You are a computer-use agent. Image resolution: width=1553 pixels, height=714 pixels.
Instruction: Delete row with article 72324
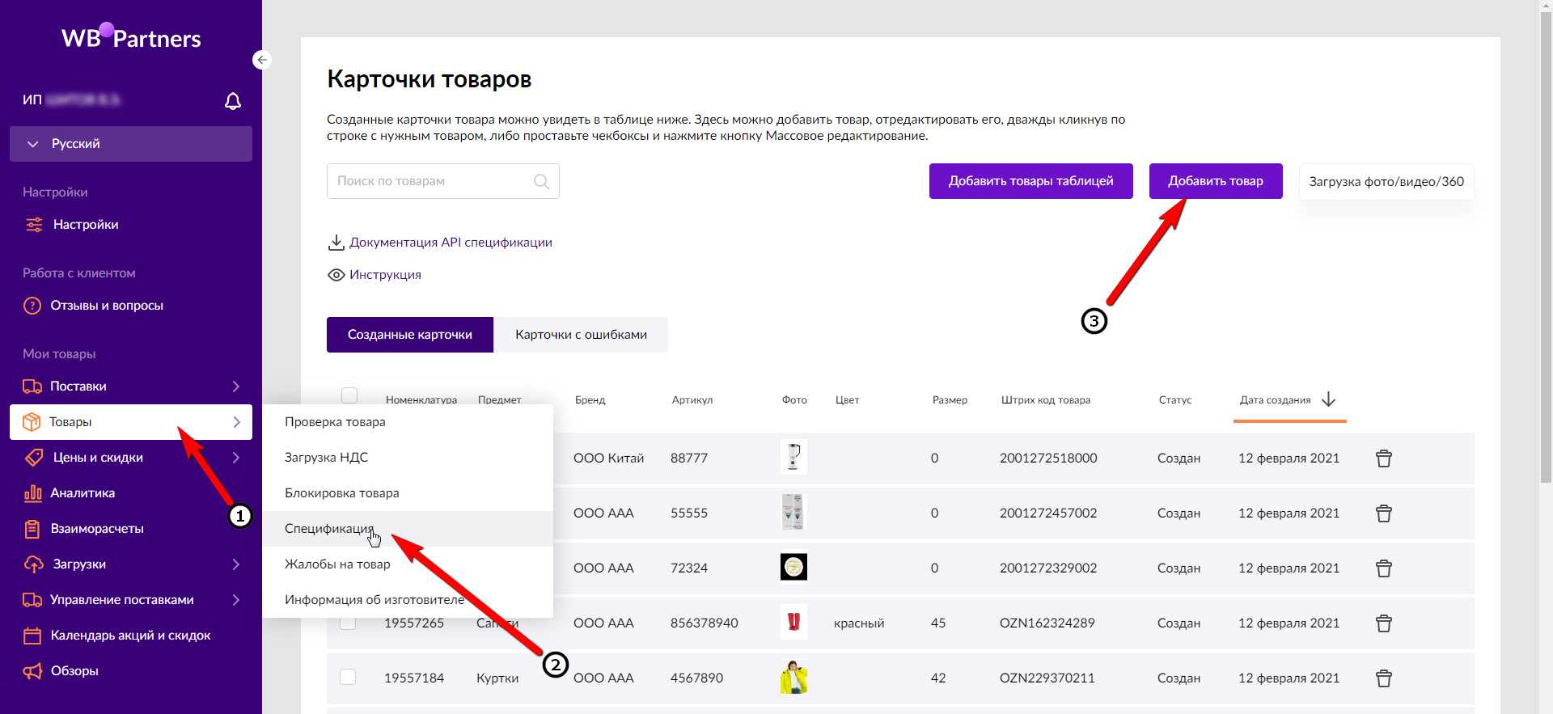pyautogui.click(x=1384, y=568)
